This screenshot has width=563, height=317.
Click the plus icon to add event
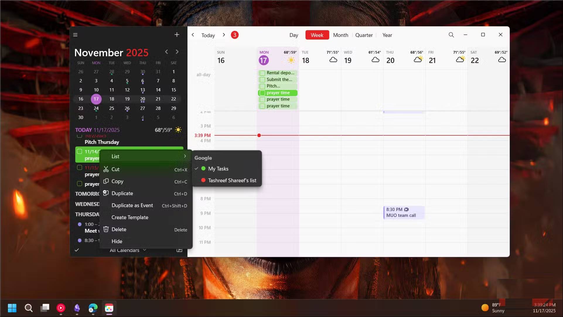pyautogui.click(x=177, y=35)
